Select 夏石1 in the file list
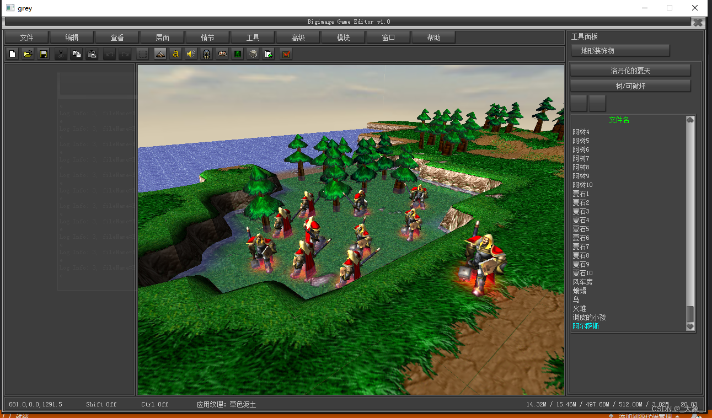Viewport: 712px width, 418px height. tap(581, 194)
